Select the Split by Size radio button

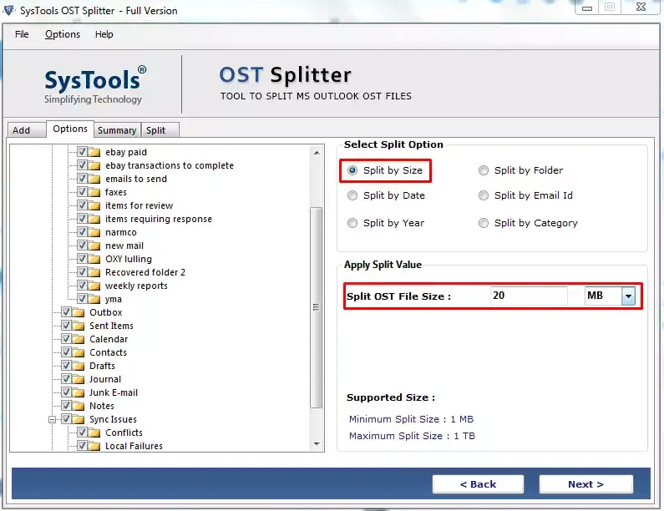(x=352, y=170)
